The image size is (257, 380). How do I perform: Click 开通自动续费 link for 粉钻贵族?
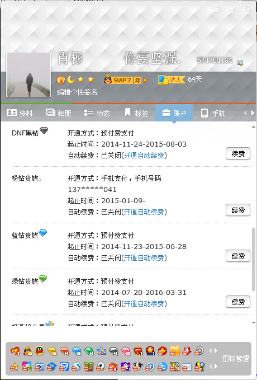(144, 212)
